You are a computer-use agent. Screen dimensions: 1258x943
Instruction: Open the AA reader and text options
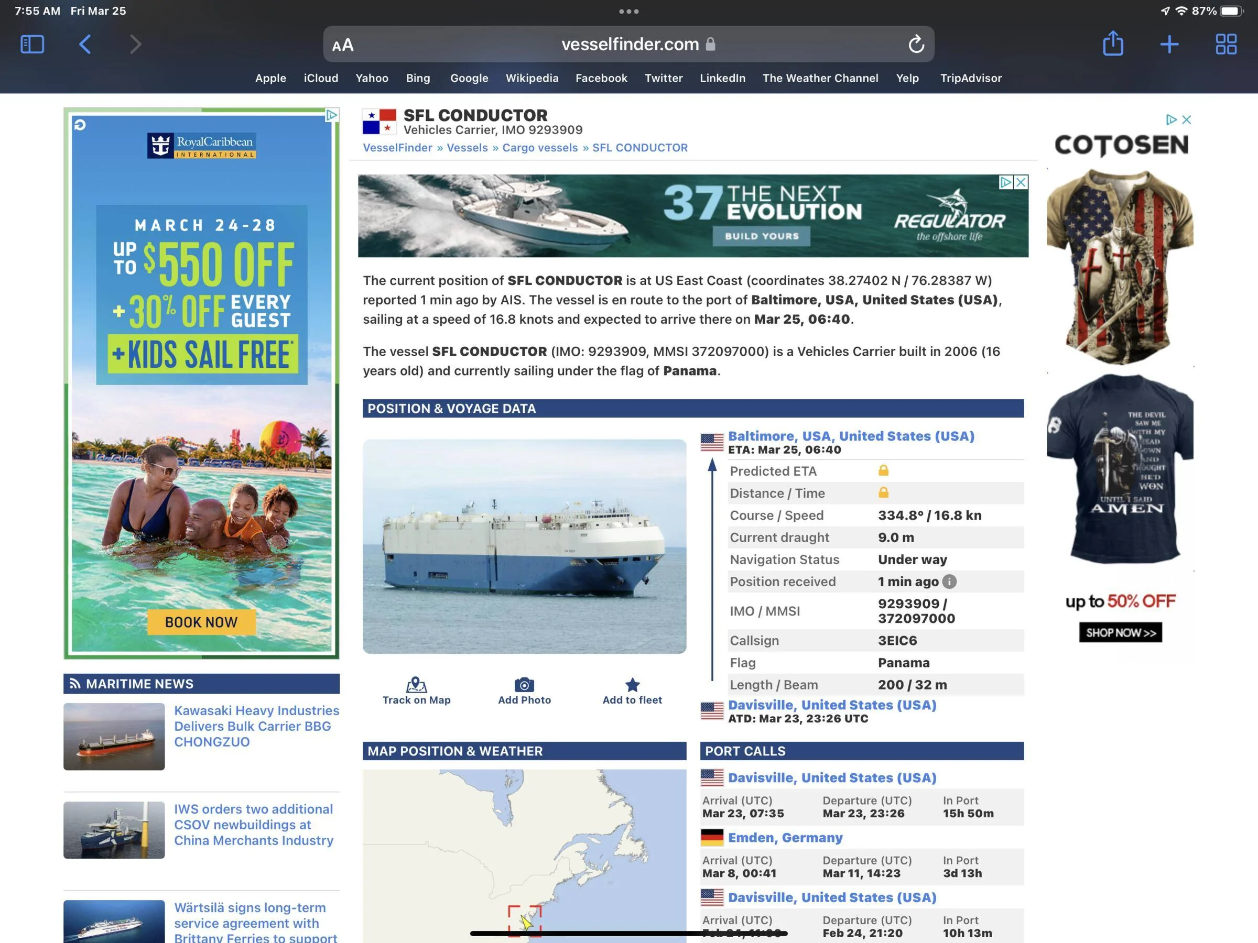(343, 45)
